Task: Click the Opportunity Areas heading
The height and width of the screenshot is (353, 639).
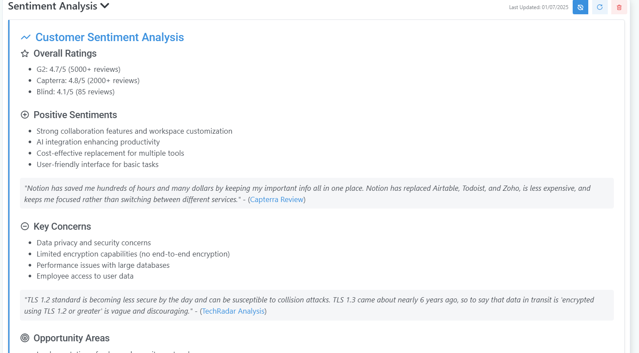Action: (x=72, y=338)
